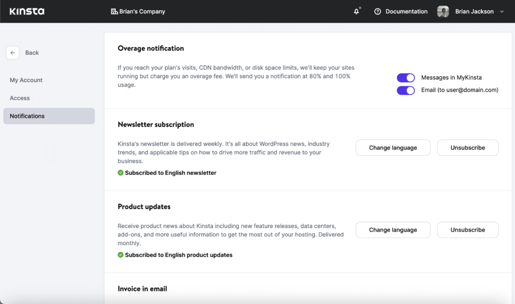Click the Brian Jackson user name
This screenshot has height=304, width=515.
click(474, 12)
